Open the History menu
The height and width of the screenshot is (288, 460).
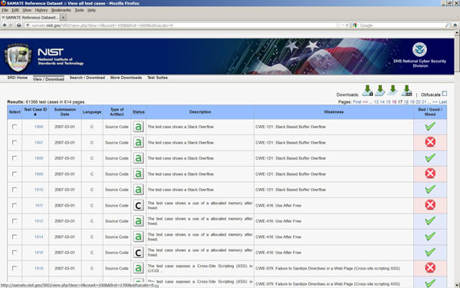pyautogui.click(x=41, y=10)
